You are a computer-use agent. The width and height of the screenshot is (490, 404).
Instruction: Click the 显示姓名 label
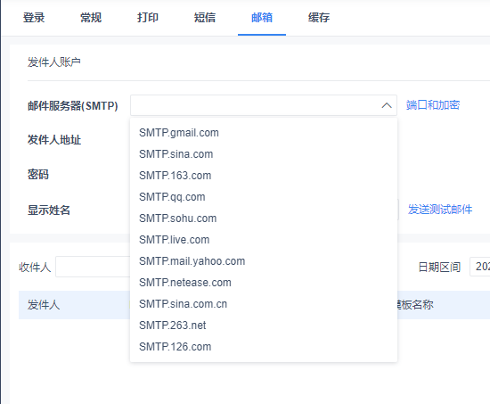(x=49, y=210)
